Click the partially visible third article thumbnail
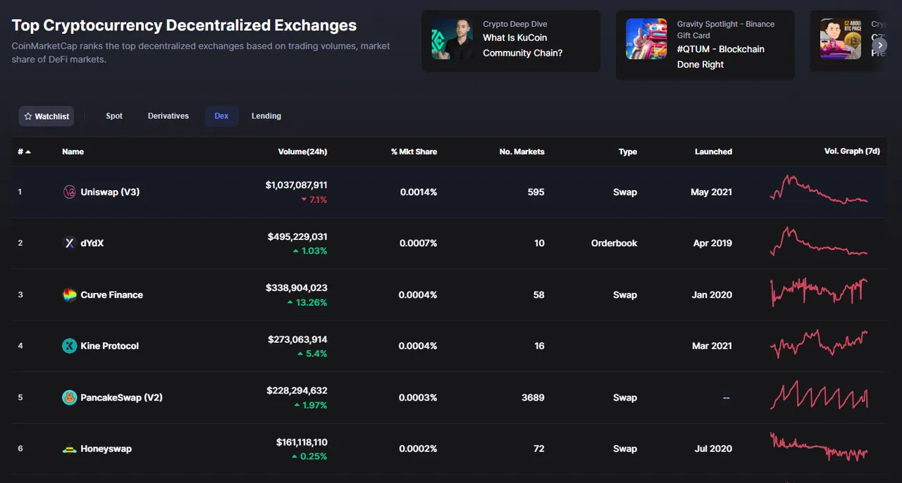This screenshot has height=483, width=902. [x=841, y=39]
